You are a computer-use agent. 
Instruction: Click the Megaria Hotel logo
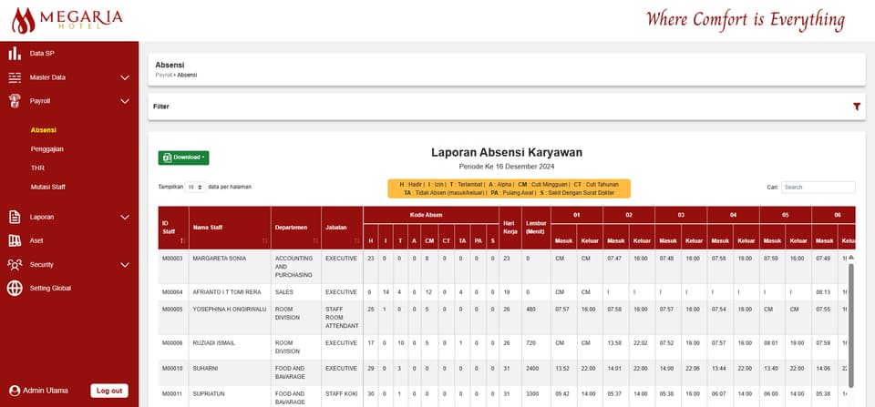point(67,20)
